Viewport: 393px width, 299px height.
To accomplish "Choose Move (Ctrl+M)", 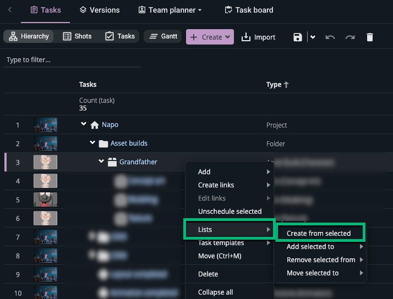I will 230,256.
